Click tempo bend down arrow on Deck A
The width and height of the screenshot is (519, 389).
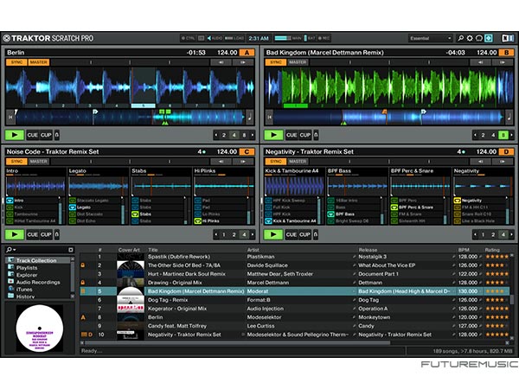pos(221,62)
